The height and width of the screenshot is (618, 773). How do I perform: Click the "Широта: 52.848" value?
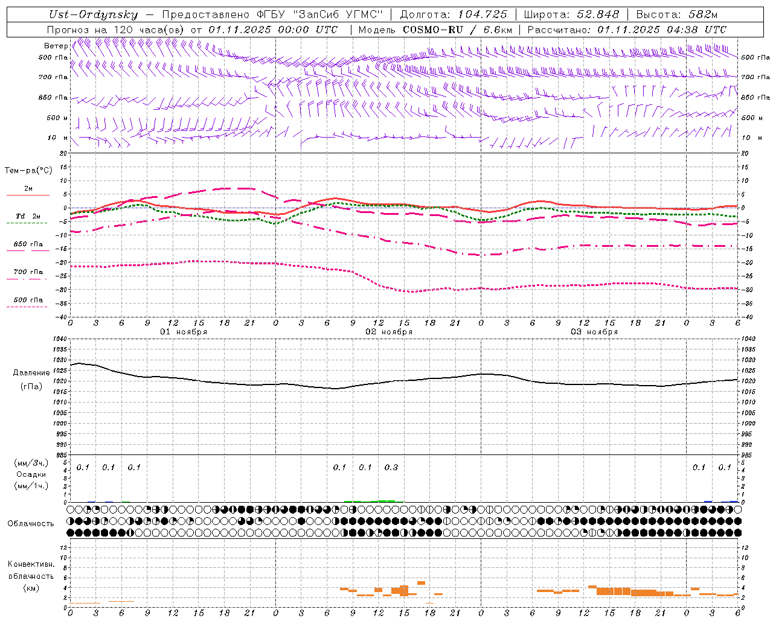pyautogui.click(x=572, y=14)
